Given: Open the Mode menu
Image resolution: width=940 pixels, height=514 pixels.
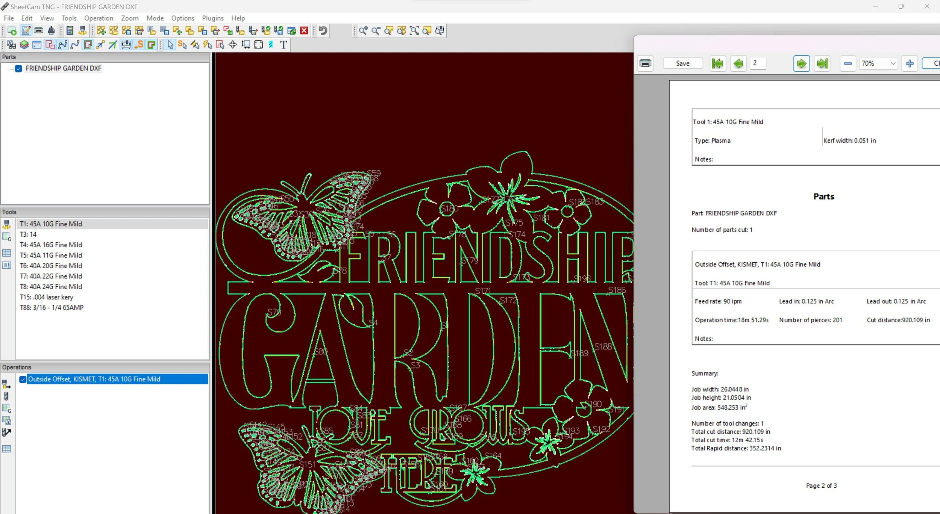Looking at the screenshot, I should (x=155, y=18).
